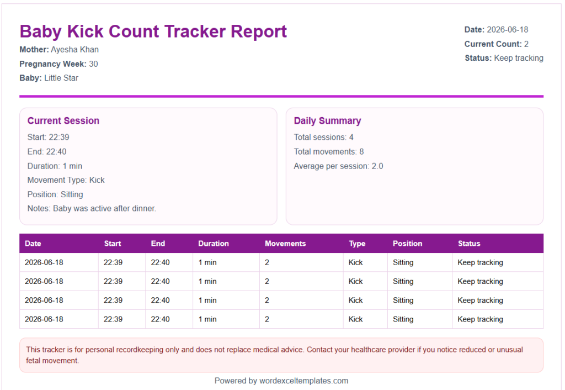Click the Current Session heading
The height and width of the screenshot is (390, 565).
click(63, 120)
